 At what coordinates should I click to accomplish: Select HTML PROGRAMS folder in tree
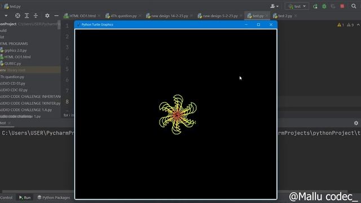point(14,43)
